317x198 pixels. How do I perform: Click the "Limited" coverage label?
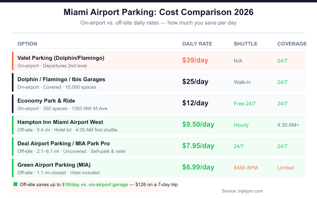[285, 168]
